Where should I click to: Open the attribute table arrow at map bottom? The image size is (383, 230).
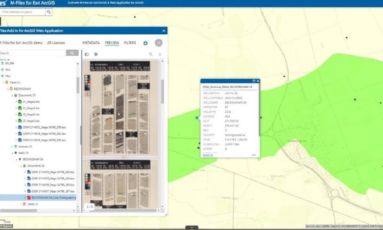[192, 227]
